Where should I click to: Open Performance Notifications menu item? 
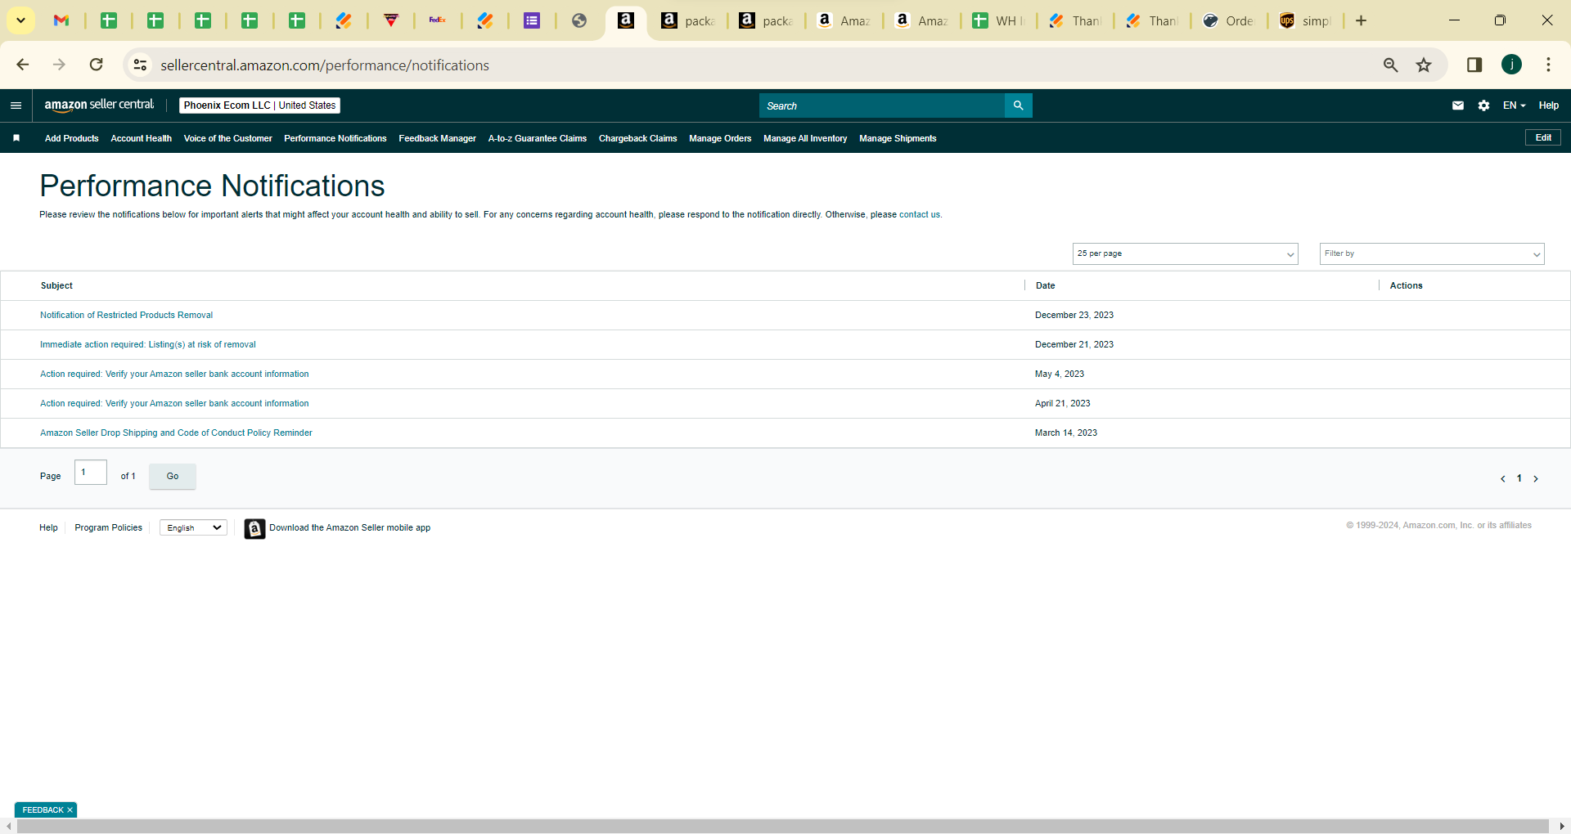tap(335, 138)
